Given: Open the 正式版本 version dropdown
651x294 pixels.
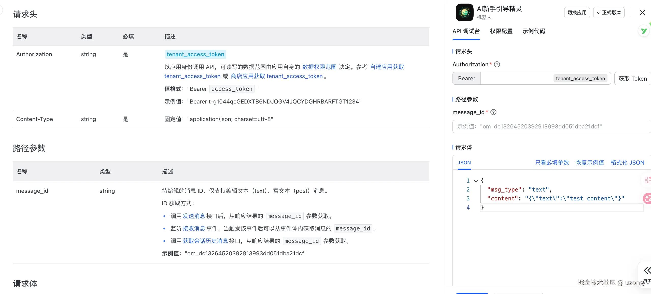Looking at the screenshot, I should coord(608,12).
